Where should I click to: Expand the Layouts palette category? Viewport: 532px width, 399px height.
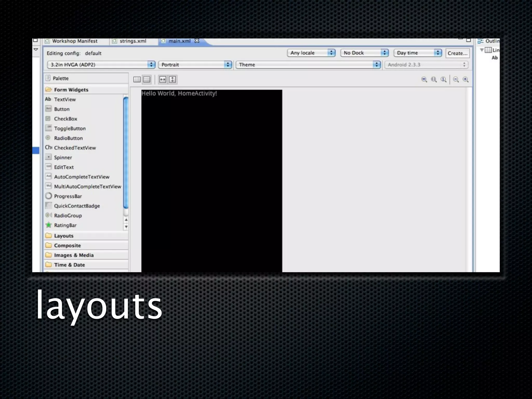point(64,236)
